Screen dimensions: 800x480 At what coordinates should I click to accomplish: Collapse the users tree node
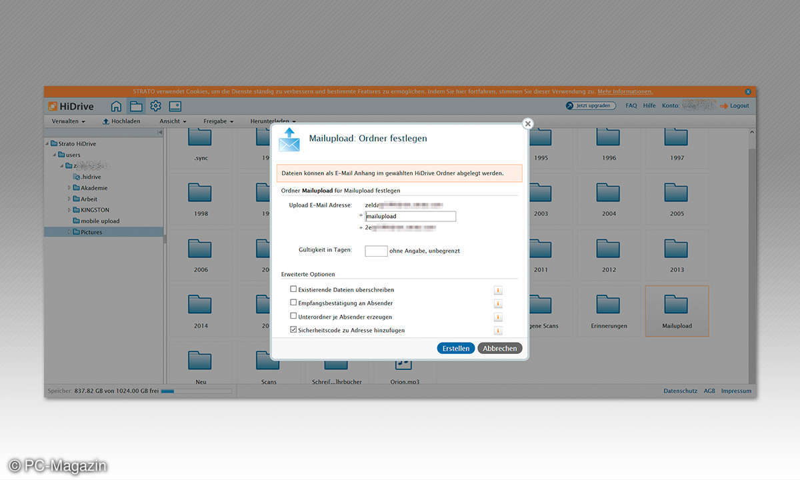[55, 155]
